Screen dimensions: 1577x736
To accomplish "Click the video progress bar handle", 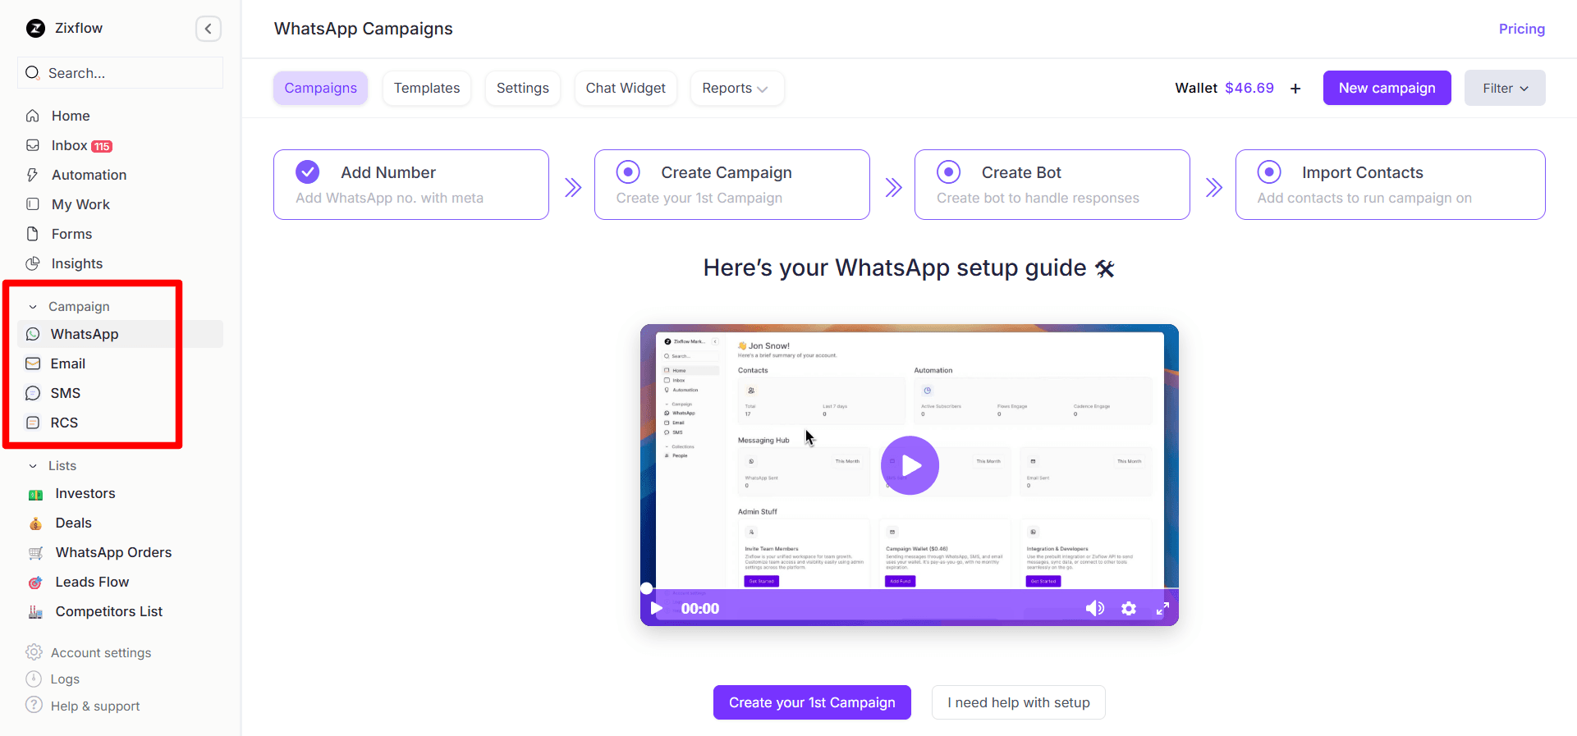I will (x=647, y=588).
